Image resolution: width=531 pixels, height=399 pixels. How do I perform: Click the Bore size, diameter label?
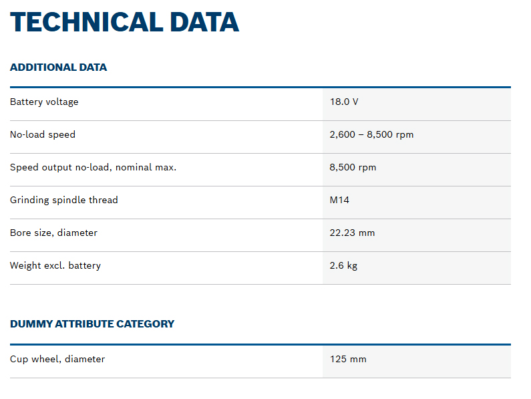tap(53, 233)
